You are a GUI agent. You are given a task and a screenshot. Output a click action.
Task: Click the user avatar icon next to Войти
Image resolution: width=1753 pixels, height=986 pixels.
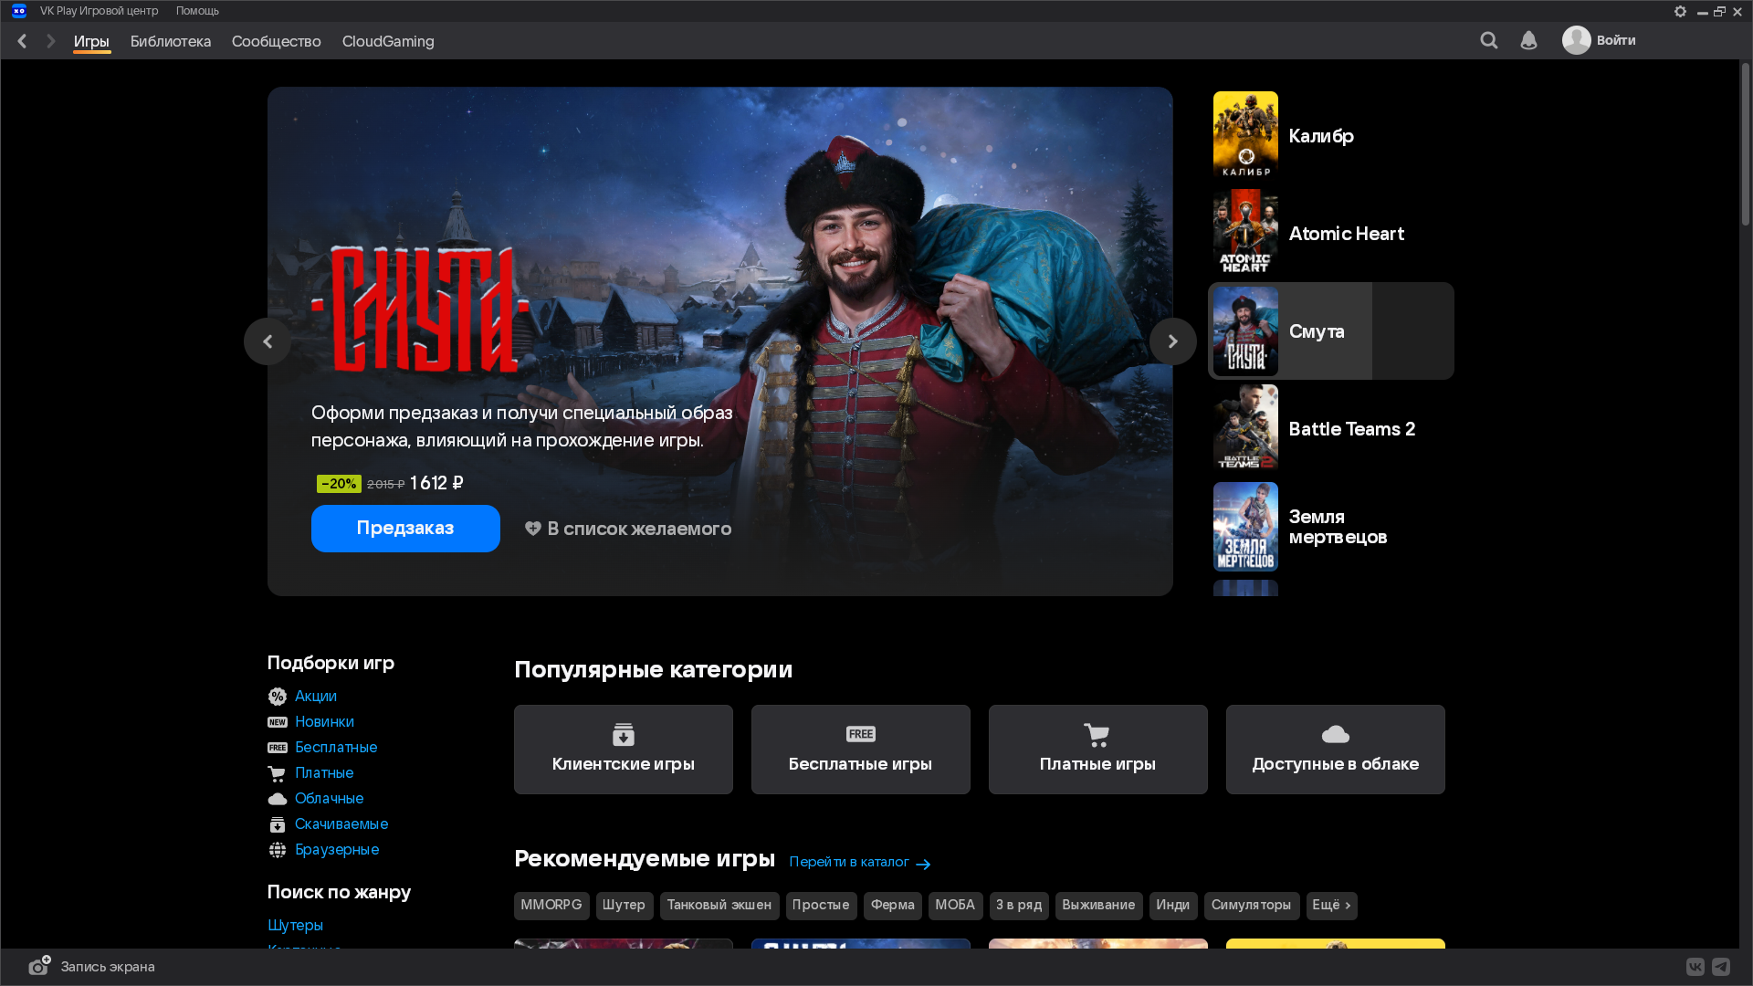click(x=1576, y=40)
